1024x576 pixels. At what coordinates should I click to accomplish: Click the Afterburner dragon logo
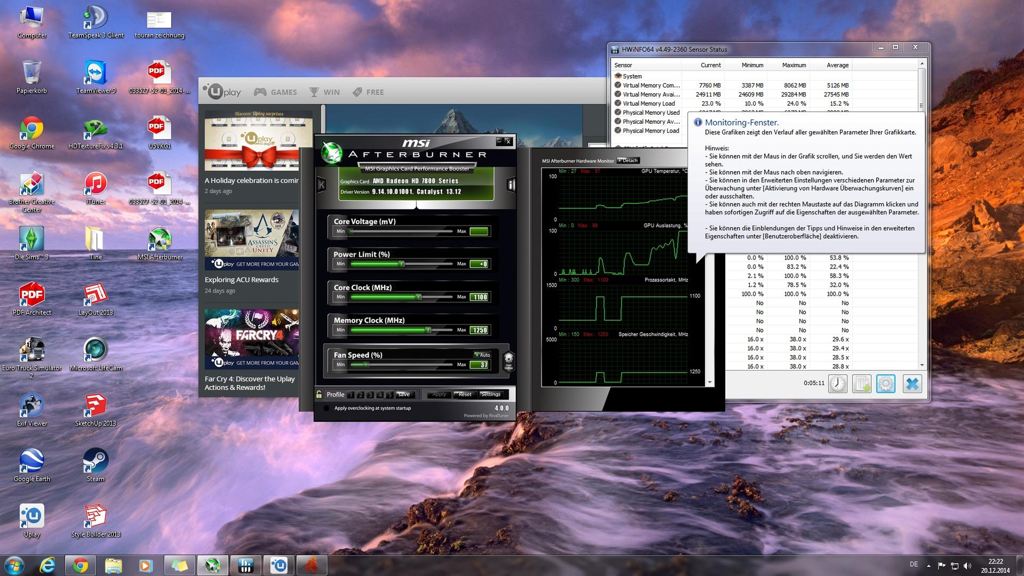coord(331,154)
